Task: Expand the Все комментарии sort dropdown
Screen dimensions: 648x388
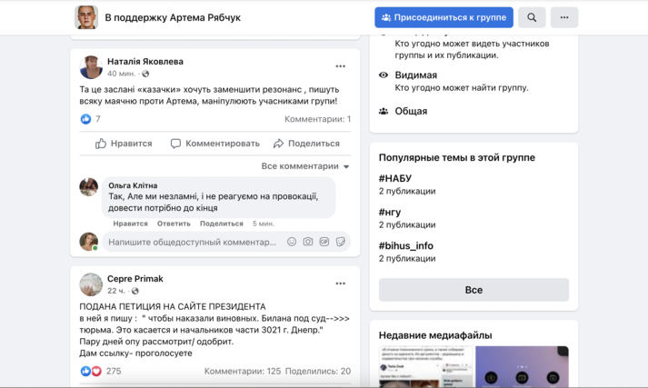Action: 305,166
